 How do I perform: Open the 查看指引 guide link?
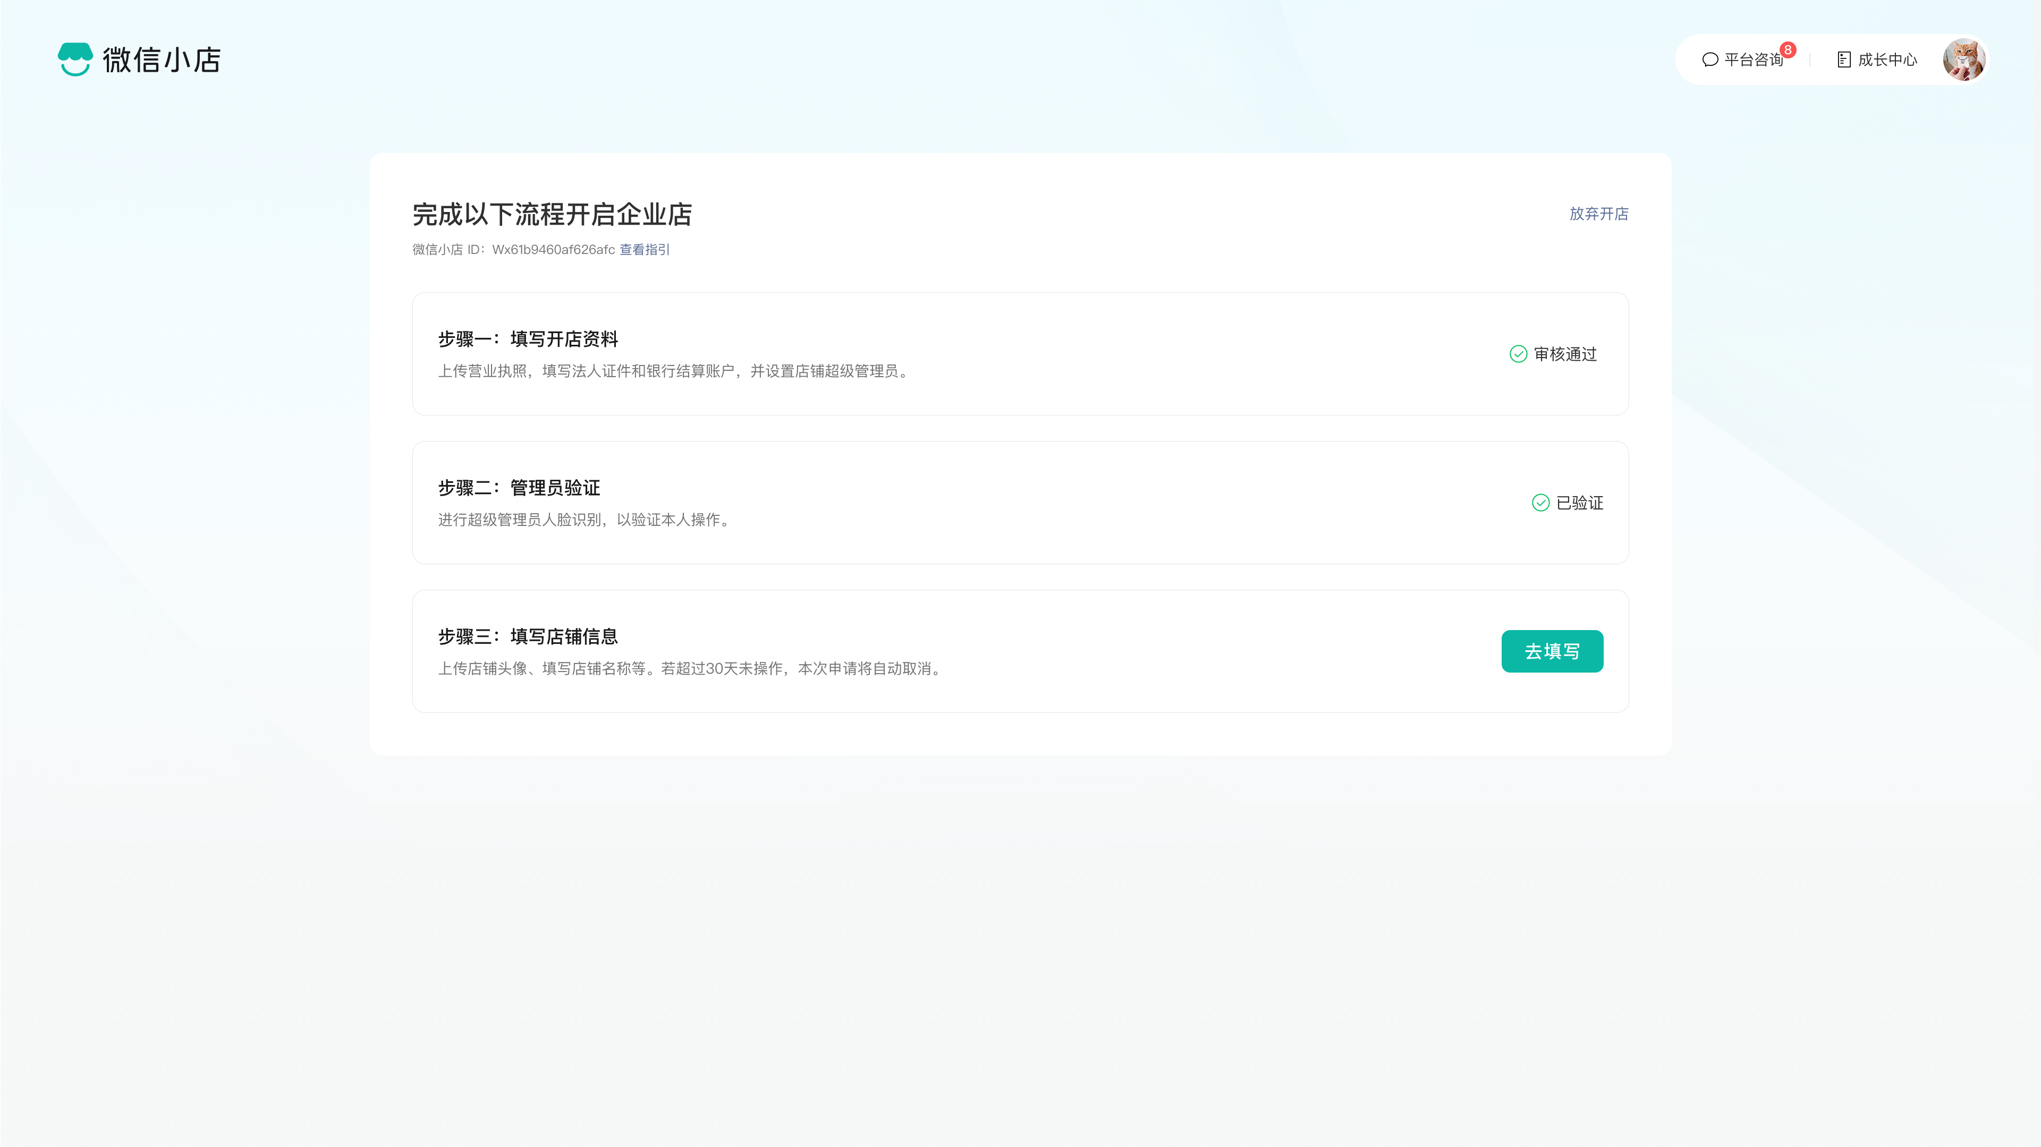[644, 250]
